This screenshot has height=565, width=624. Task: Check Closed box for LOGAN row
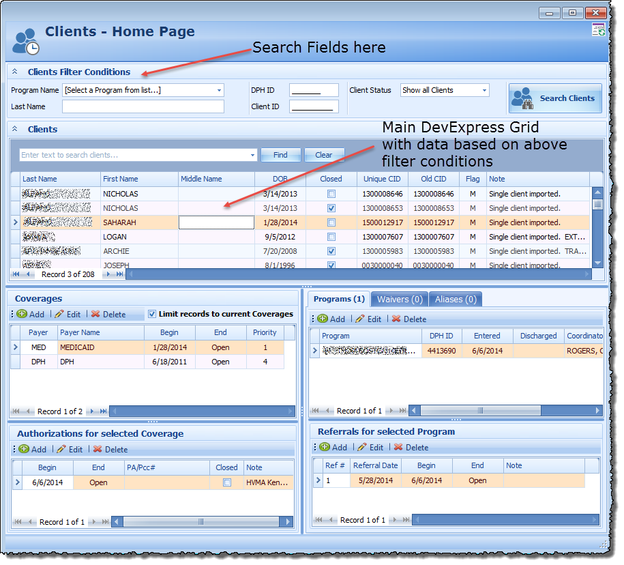click(331, 237)
